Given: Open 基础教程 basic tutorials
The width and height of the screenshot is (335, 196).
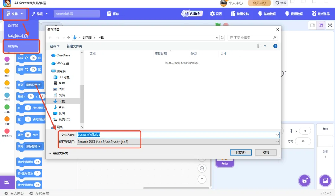Looking at the screenshot, I should (267, 14).
